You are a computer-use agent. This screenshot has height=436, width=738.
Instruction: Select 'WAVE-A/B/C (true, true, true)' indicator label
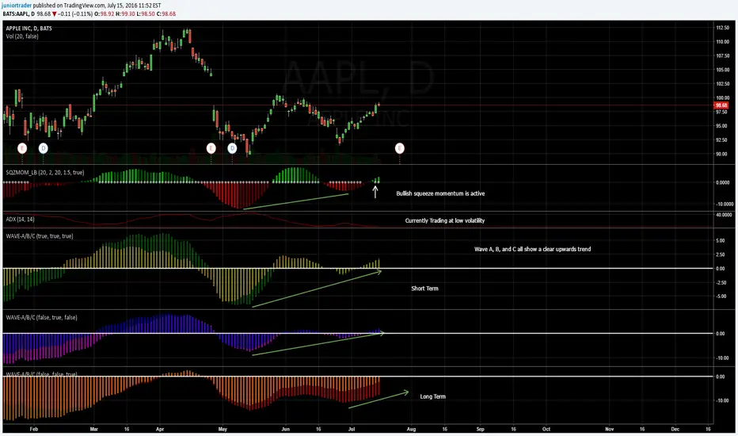pyautogui.click(x=40, y=236)
